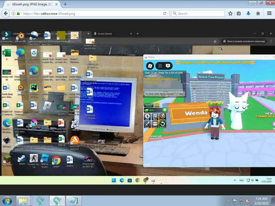Open Chrome's three-dot menu

(x=271, y=41)
